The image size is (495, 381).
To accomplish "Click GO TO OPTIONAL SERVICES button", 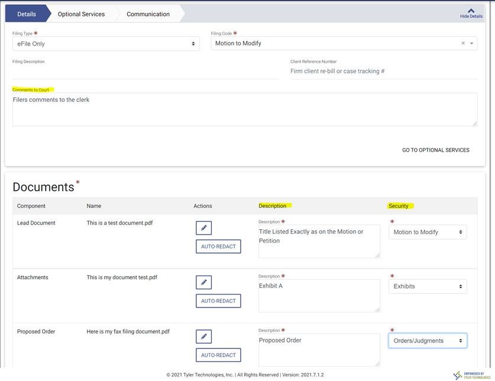I will [x=435, y=150].
